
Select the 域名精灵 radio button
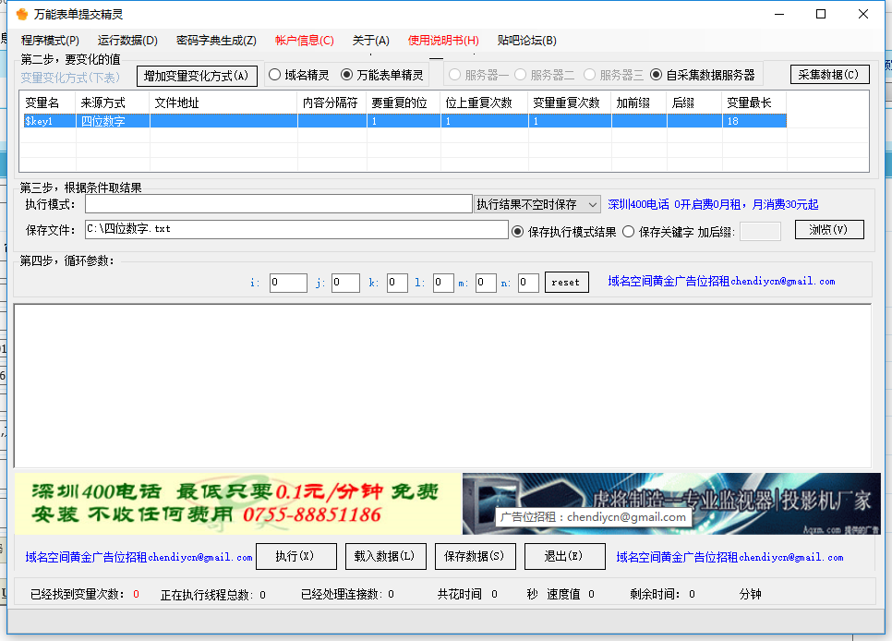[x=274, y=75]
